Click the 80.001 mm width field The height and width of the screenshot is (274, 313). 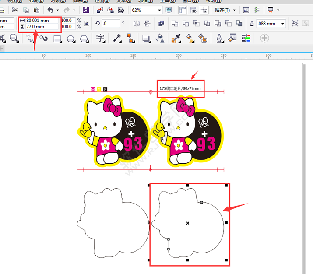pyautogui.click(x=41, y=21)
